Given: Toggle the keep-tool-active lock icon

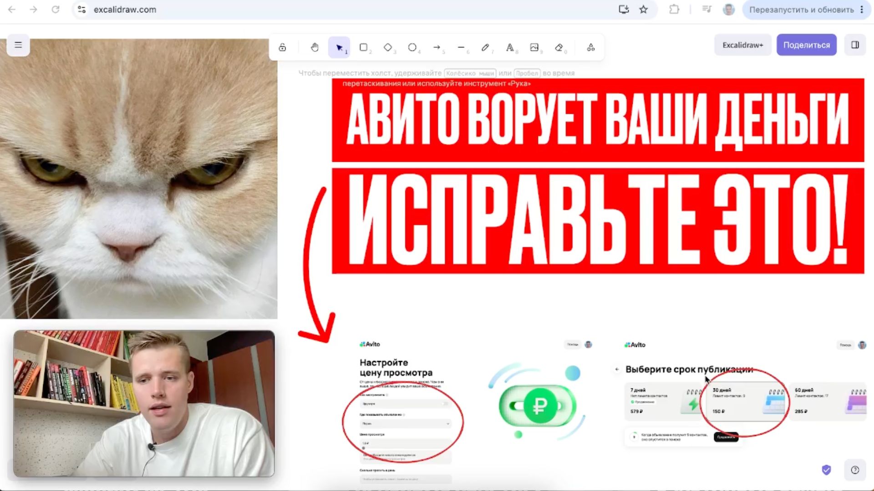Looking at the screenshot, I should [282, 47].
